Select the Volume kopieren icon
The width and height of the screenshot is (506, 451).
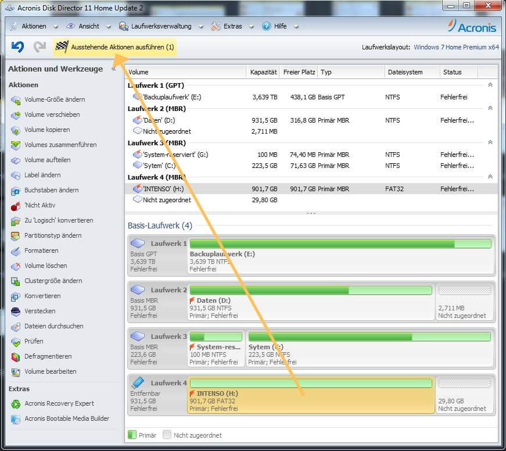tap(16, 130)
